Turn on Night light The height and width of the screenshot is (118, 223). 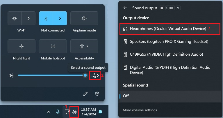pyautogui.click(x=22, y=46)
